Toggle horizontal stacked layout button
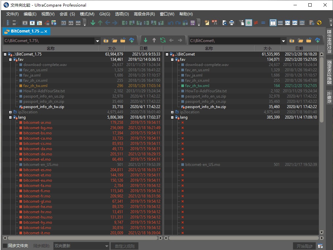 [280, 23]
